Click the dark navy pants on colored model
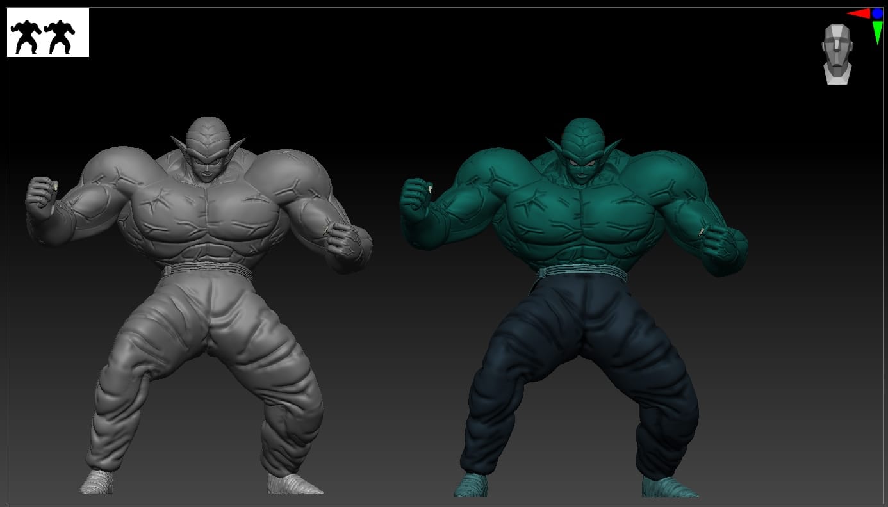The width and height of the screenshot is (888, 507). coord(583,358)
